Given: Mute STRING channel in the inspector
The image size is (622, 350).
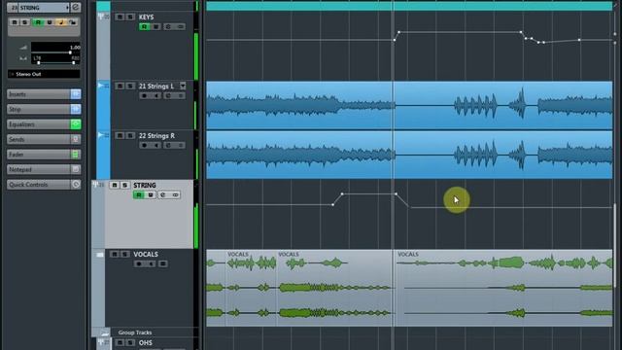Looking at the screenshot, I should [15, 22].
